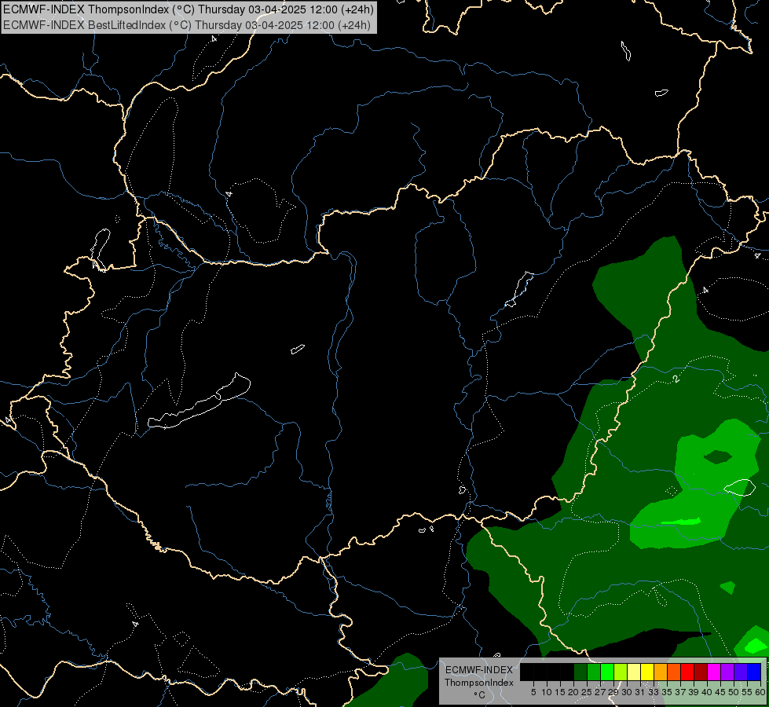Click the legend tick value 50

coord(734,692)
